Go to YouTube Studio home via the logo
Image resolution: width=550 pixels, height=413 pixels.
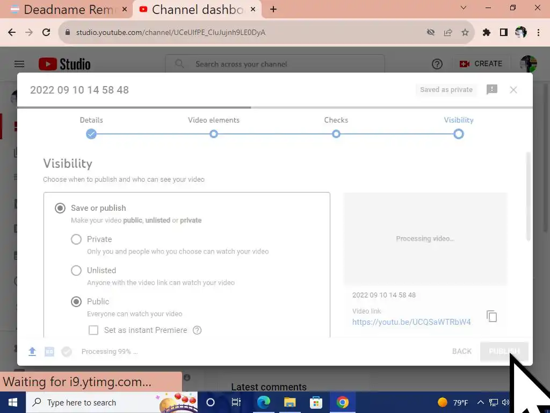[x=64, y=64]
